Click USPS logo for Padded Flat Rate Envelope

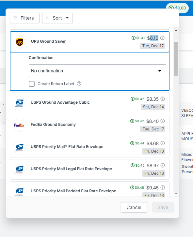point(19,191)
